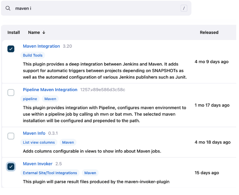Focus the plugin search field
The height and width of the screenshot is (195, 239).
[96, 8]
